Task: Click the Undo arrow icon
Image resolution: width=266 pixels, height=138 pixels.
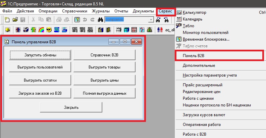Action: 85,20
